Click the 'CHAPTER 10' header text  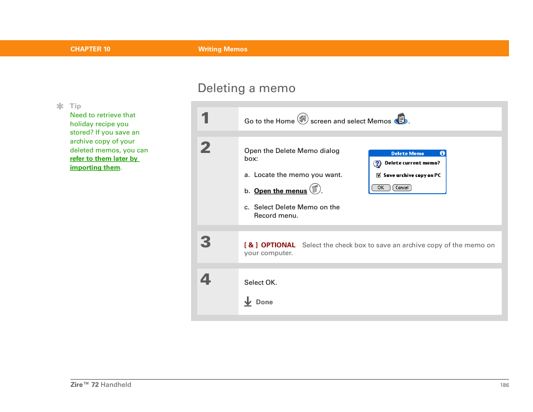(91, 49)
